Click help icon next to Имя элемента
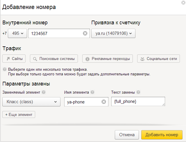186x142 pixels. (x=92, y=92)
